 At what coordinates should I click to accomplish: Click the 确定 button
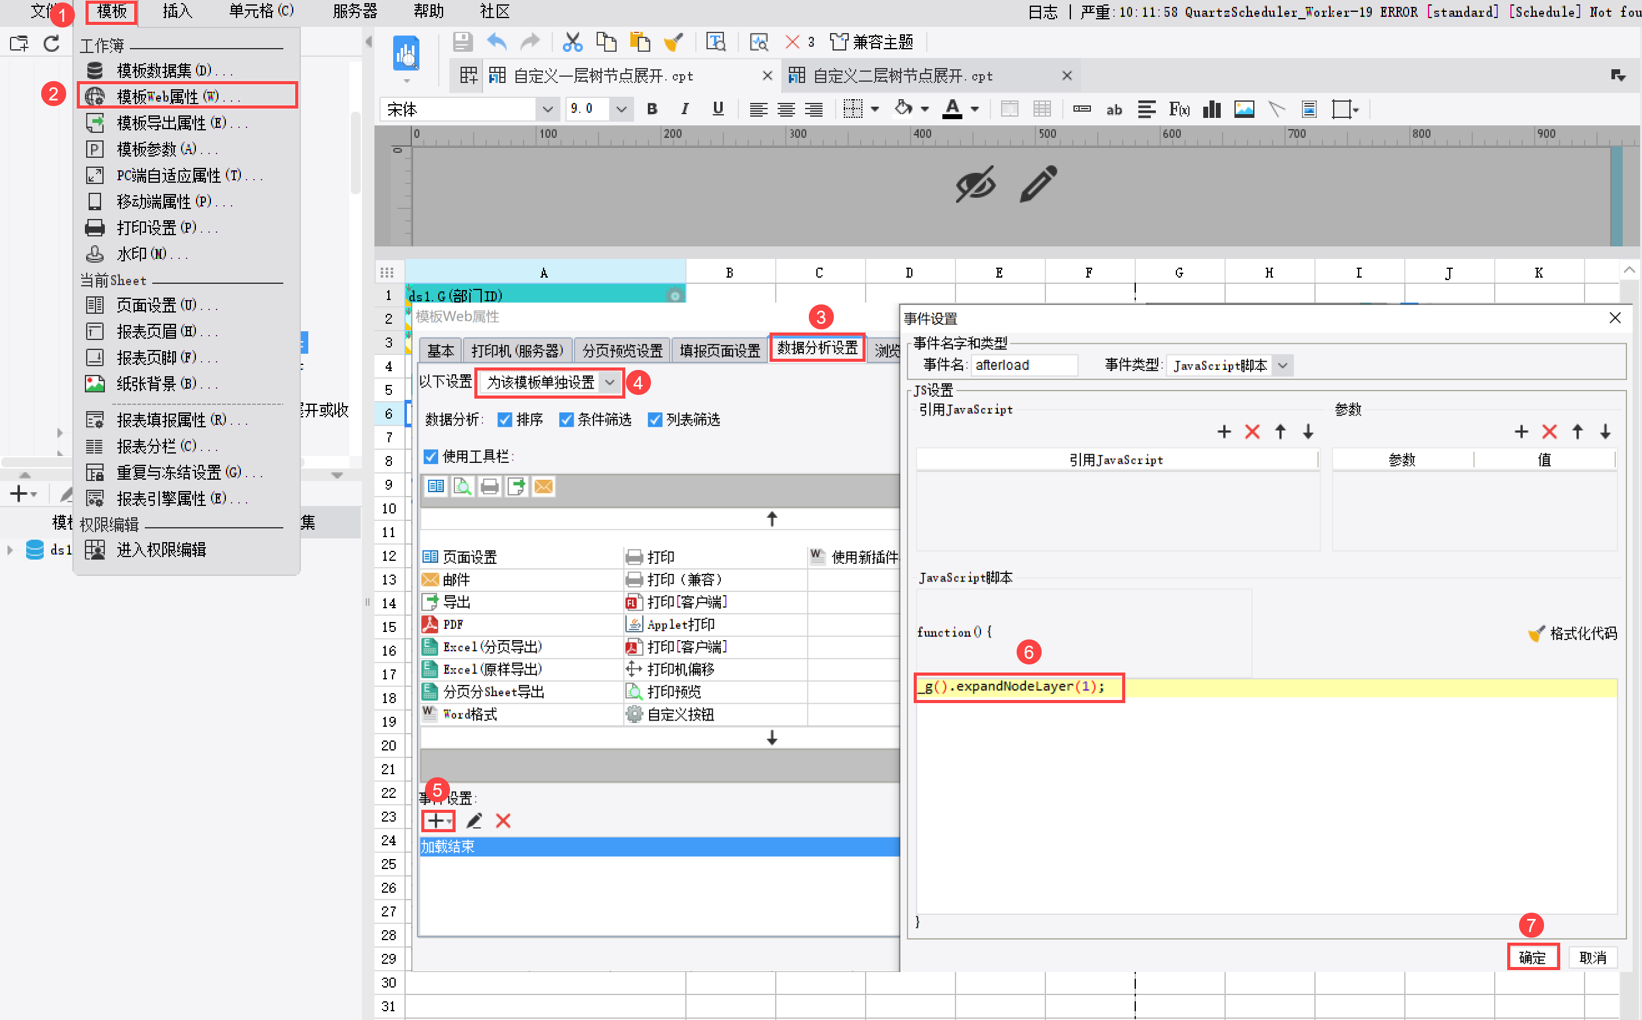click(1532, 956)
